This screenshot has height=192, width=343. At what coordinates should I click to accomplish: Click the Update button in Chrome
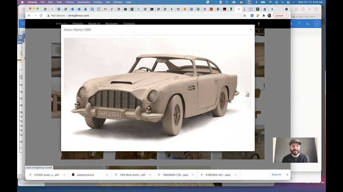point(281,16)
